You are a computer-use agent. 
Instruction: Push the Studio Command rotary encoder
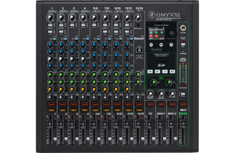[x=171, y=34]
